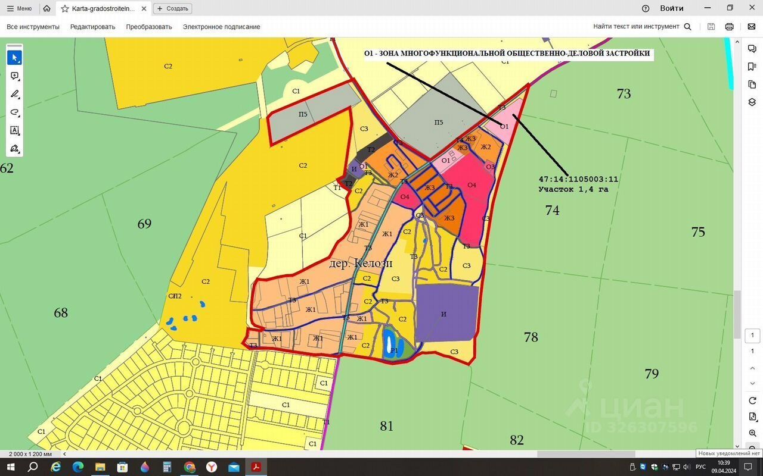This screenshot has height=476, width=763.
Task: Open the bookmarks panel
Action: coord(752,67)
